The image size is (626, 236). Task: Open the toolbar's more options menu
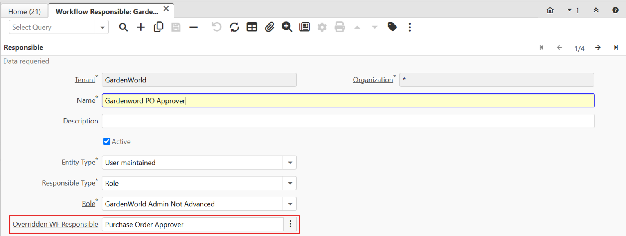pyautogui.click(x=410, y=27)
